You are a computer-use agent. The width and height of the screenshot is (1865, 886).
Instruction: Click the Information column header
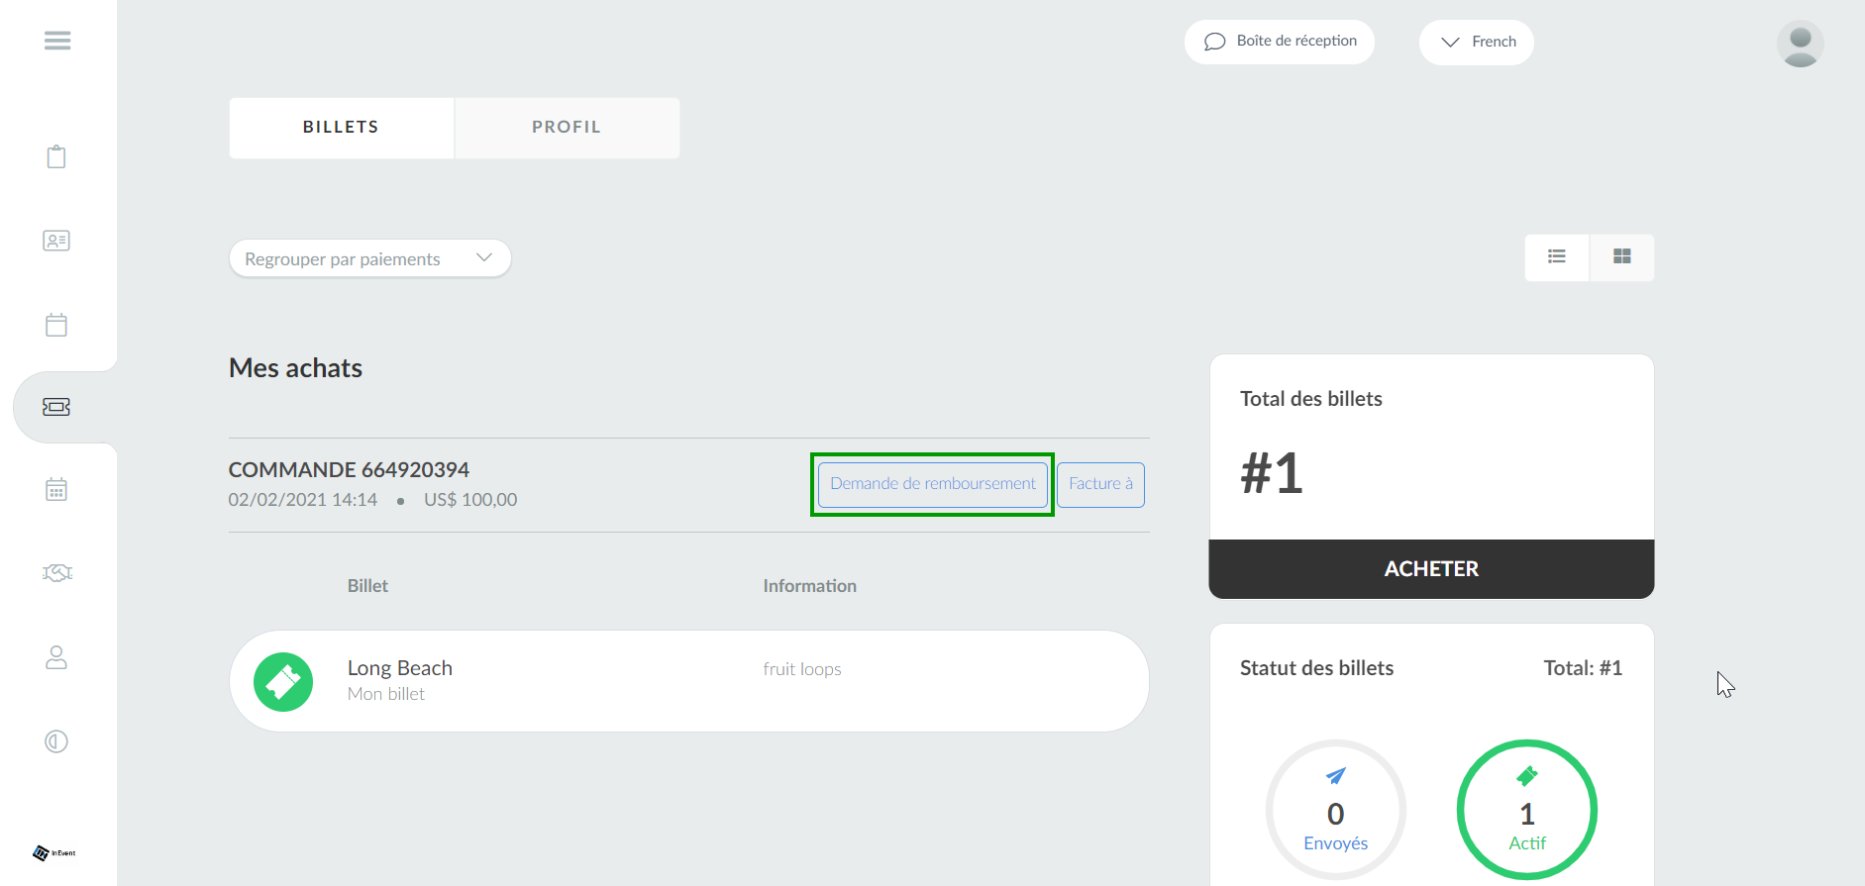coord(810,586)
